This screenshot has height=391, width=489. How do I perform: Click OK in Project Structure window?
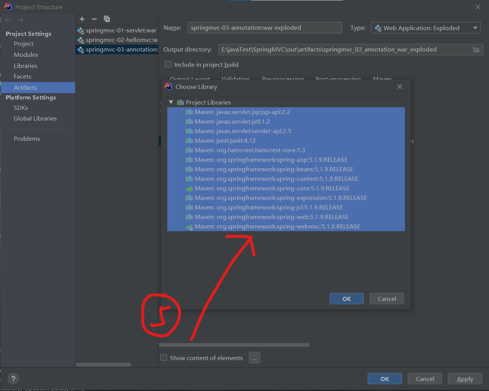pyautogui.click(x=385, y=379)
